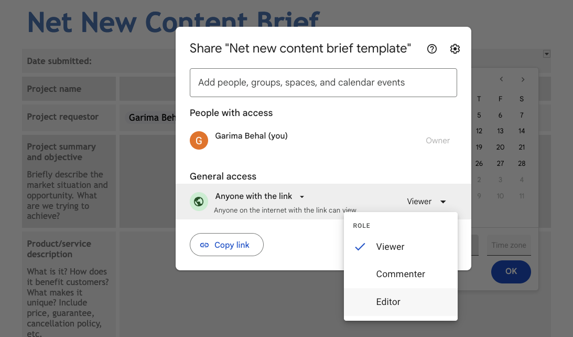Select day 27 in the calendar

click(500, 163)
